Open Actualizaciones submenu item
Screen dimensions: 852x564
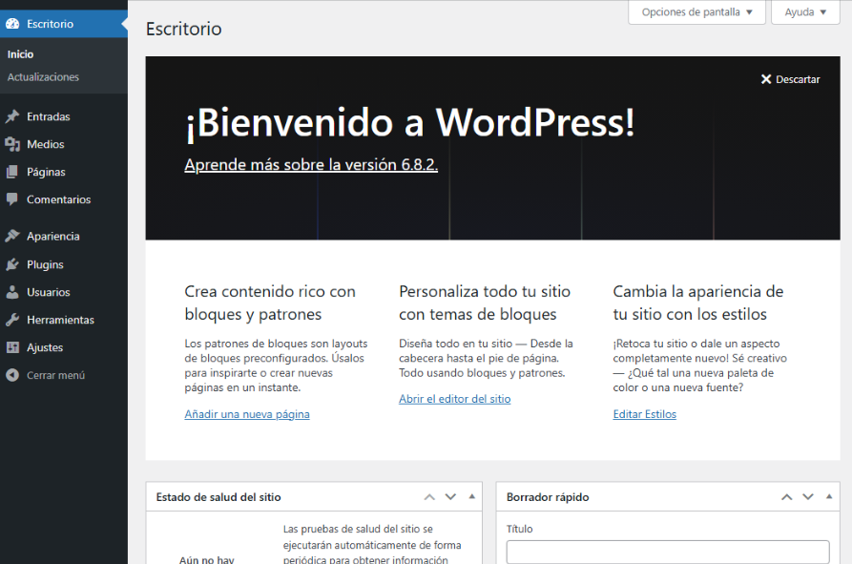tap(43, 77)
